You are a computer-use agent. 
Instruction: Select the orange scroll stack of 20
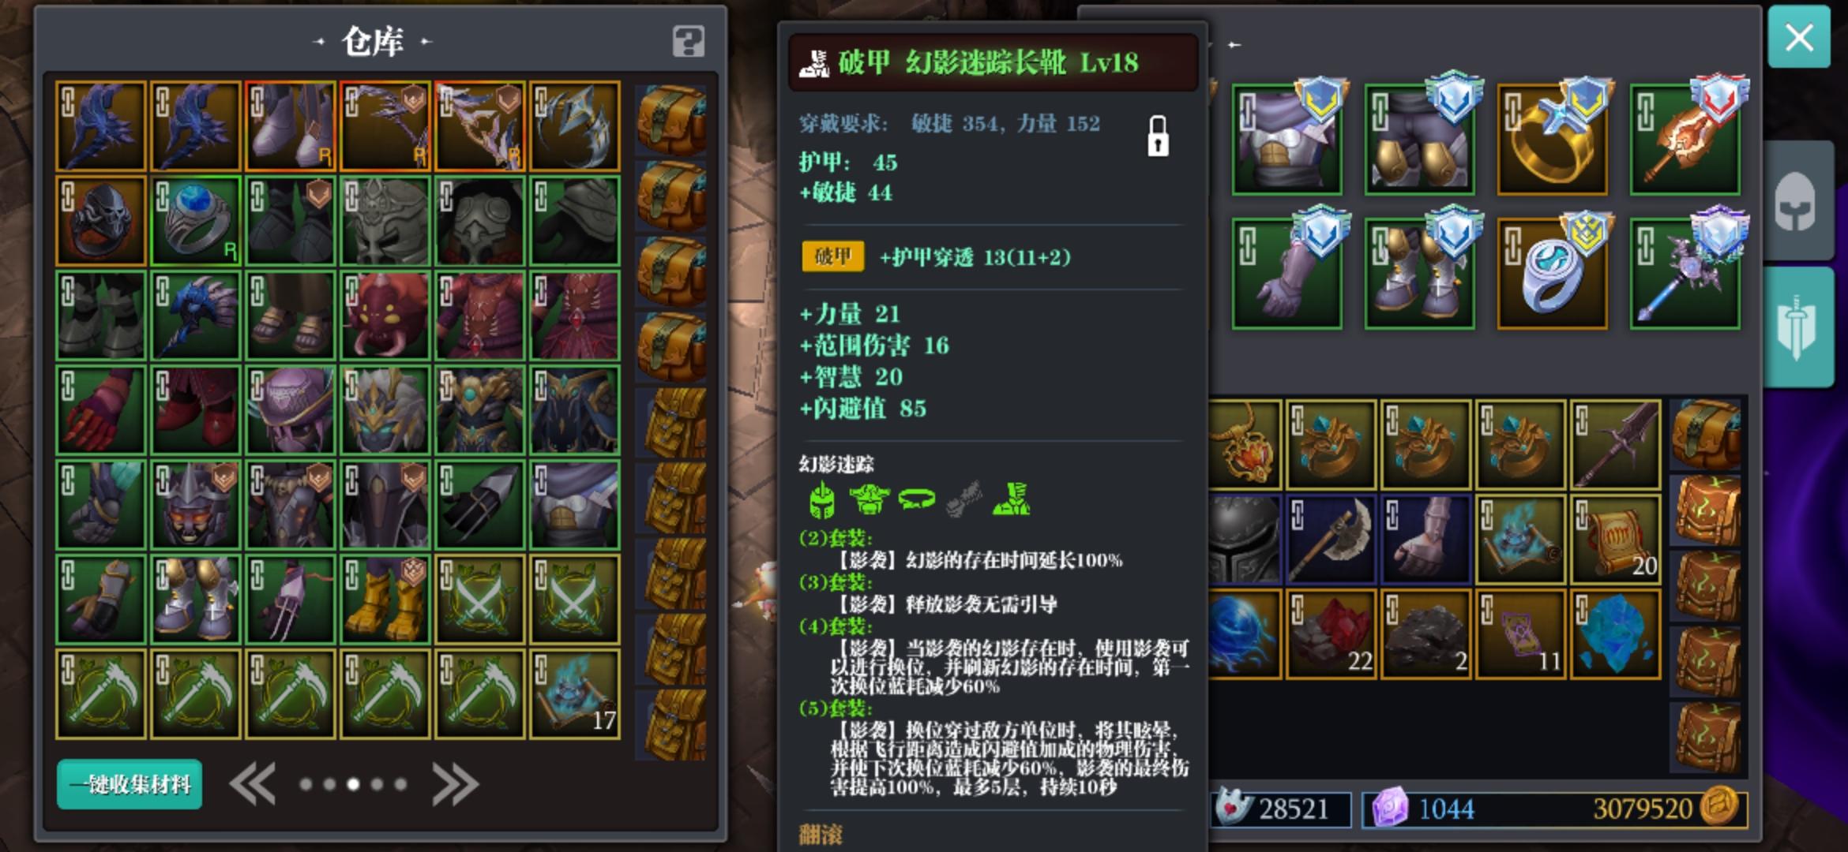[1615, 539]
